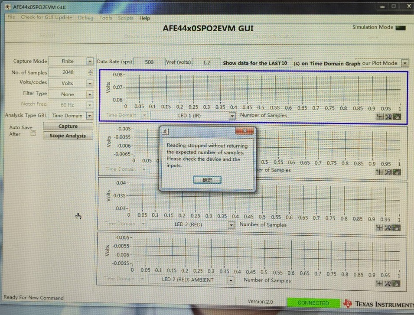Click crosshair cursor tool on LED 2 (RED) AMBIENT graph
Viewport: 414px width, 315px height.
point(379,283)
